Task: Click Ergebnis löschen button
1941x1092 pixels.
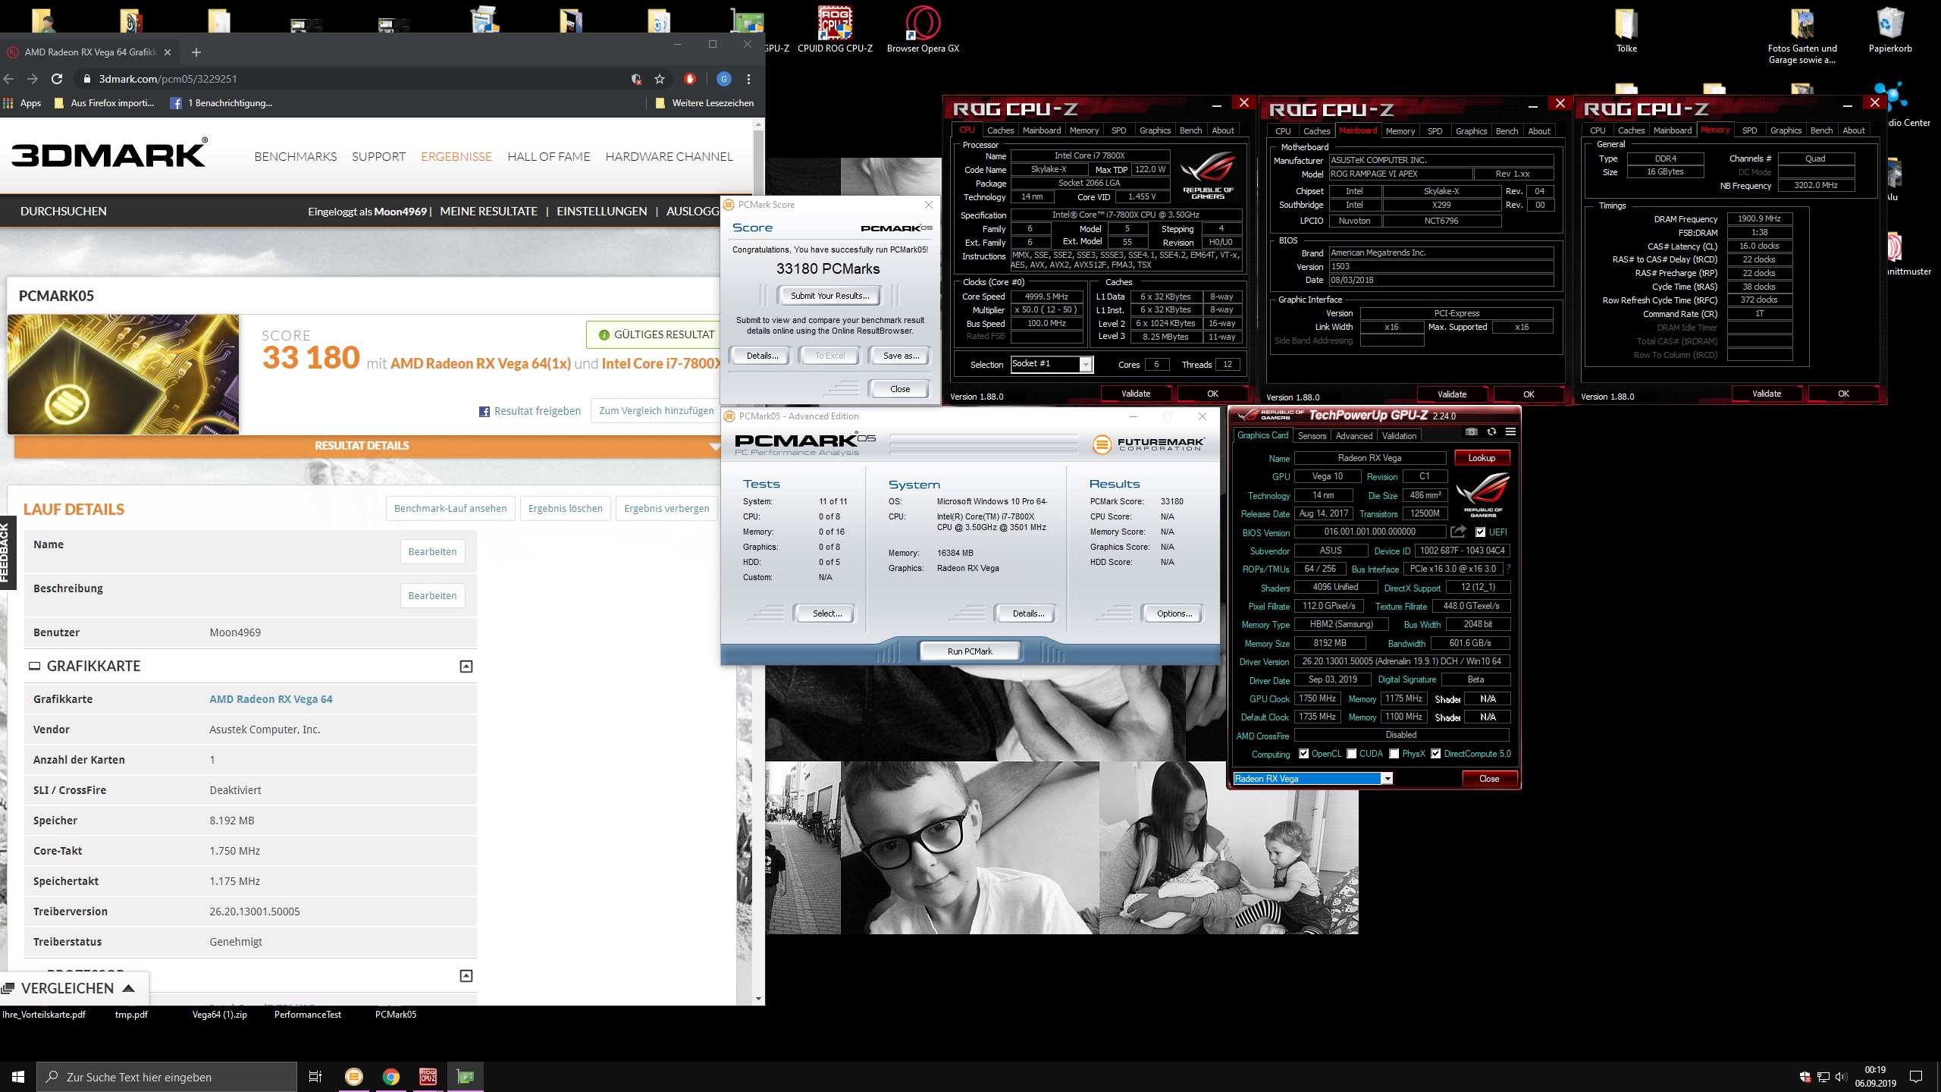Action: (565, 508)
